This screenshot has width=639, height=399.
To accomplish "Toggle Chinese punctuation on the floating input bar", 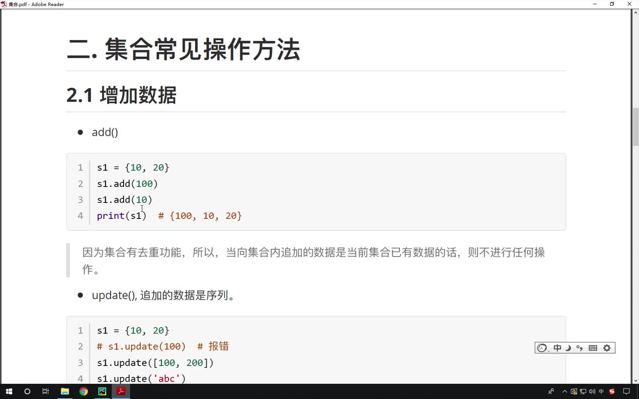I will pos(579,348).
